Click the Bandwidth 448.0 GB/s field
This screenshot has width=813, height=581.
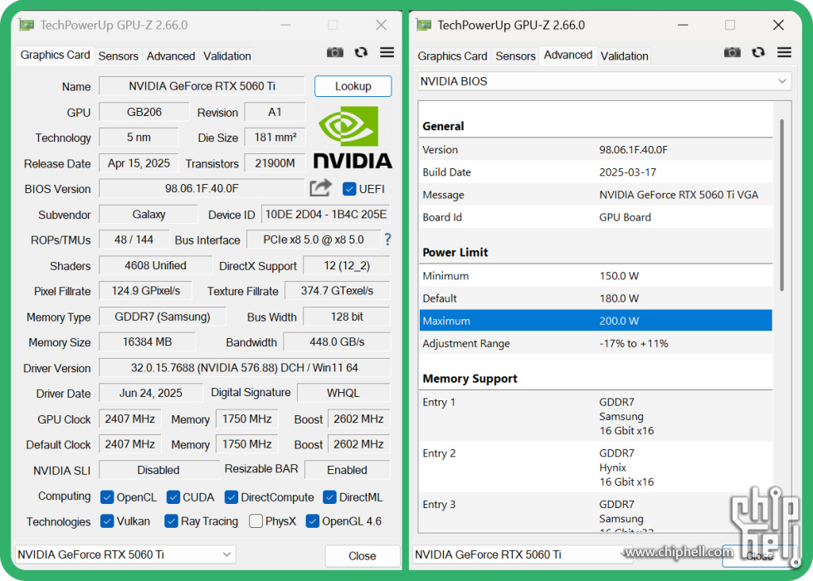pyautogui.click(x=337, y=341)
